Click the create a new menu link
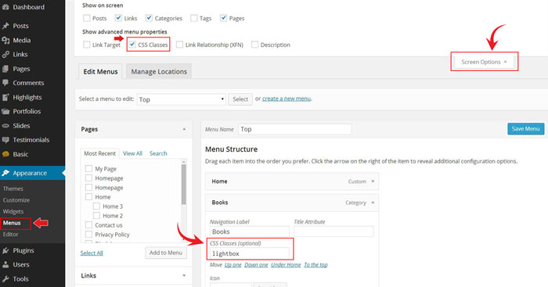 coord(287,99)
